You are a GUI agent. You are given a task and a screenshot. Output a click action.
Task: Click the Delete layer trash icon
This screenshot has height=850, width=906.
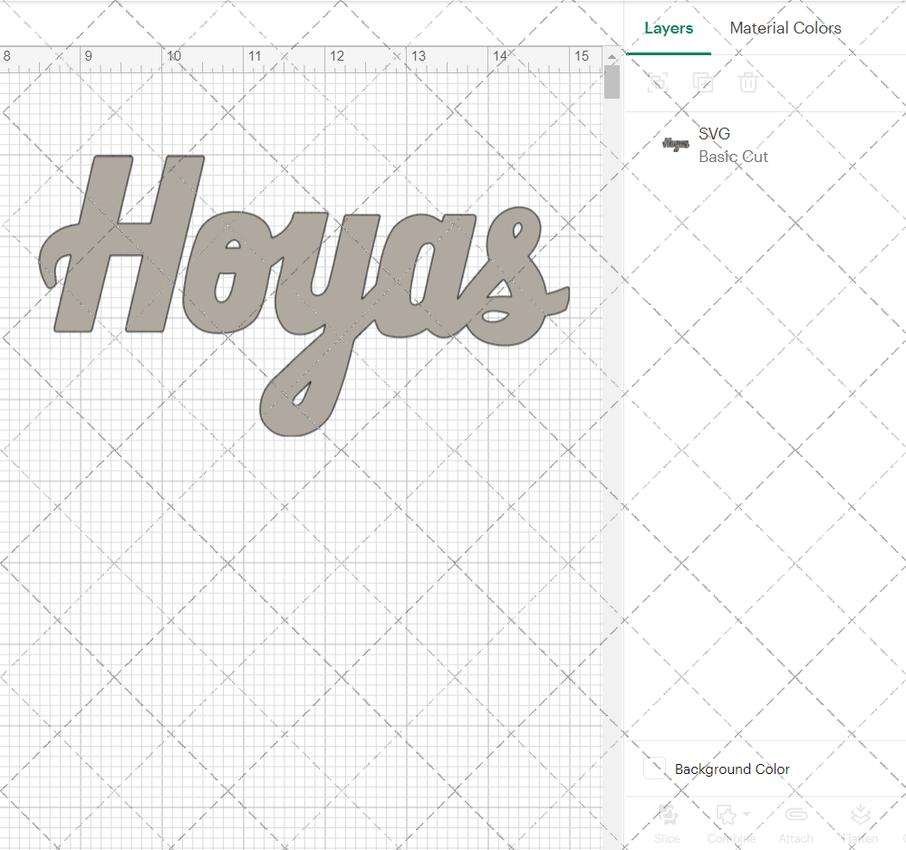point(747,82)
